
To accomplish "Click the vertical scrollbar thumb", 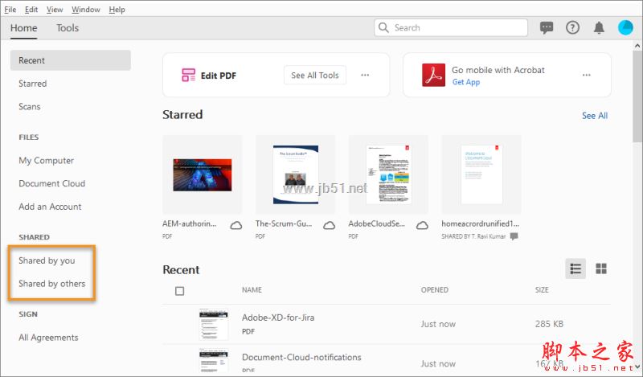I will 637,96.
